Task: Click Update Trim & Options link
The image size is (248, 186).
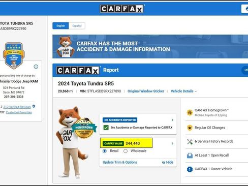Action: coord(120,162)
